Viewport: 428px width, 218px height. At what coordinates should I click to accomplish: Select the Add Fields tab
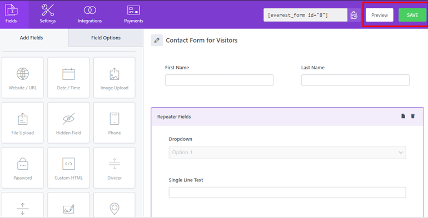pyautogui.click(x=31, y=38)
